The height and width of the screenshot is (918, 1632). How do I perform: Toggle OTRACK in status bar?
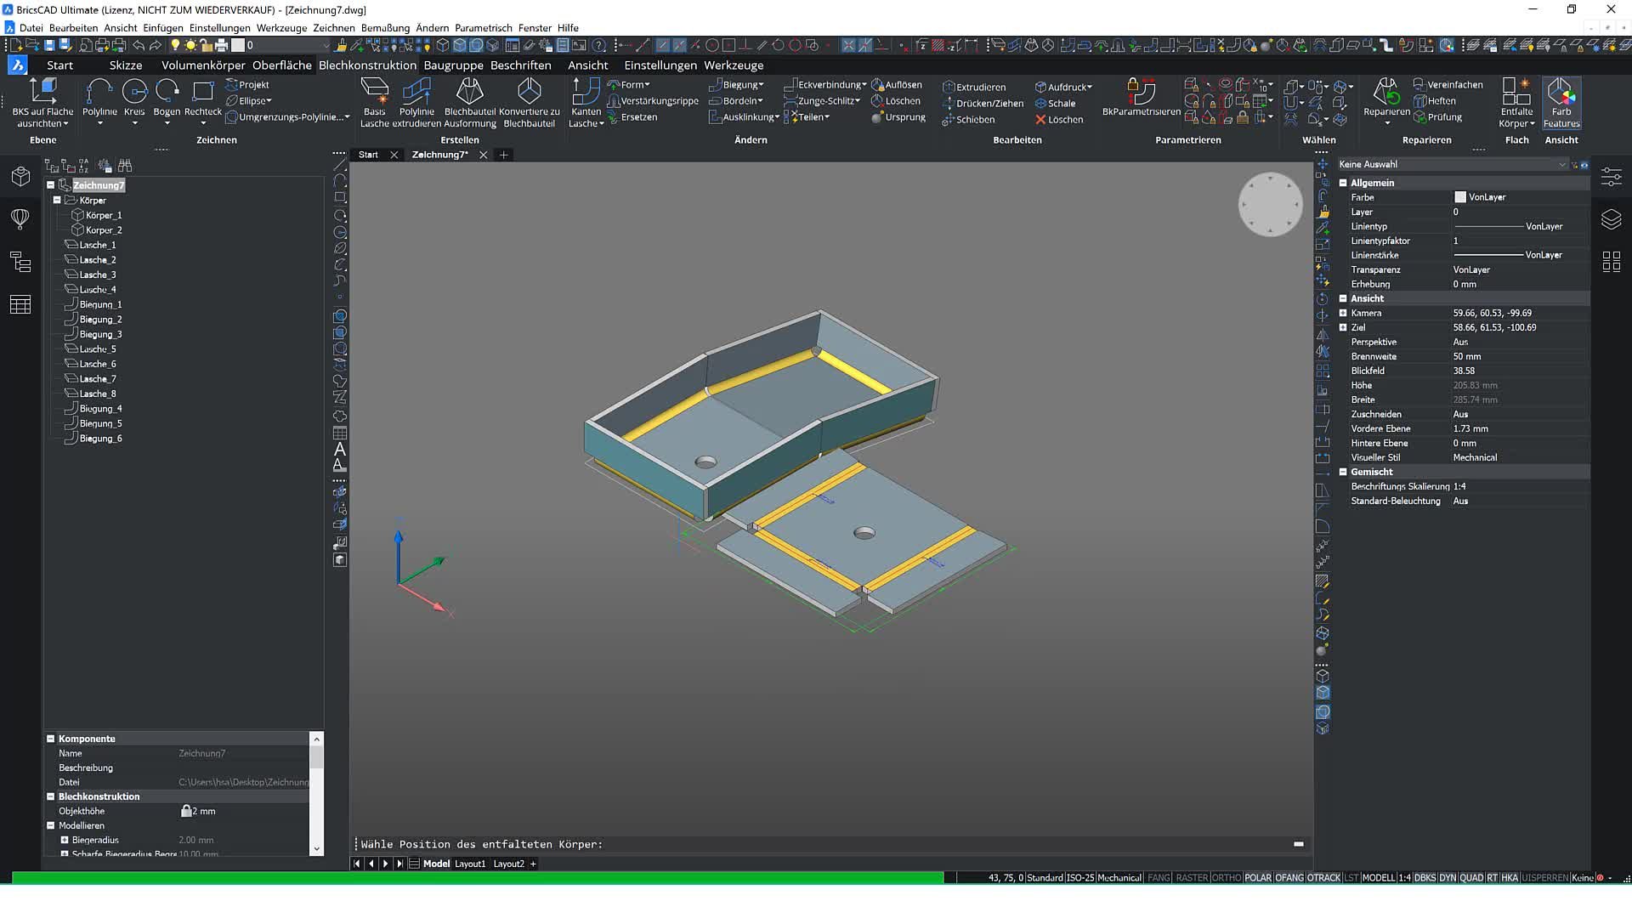[1323, 878]
